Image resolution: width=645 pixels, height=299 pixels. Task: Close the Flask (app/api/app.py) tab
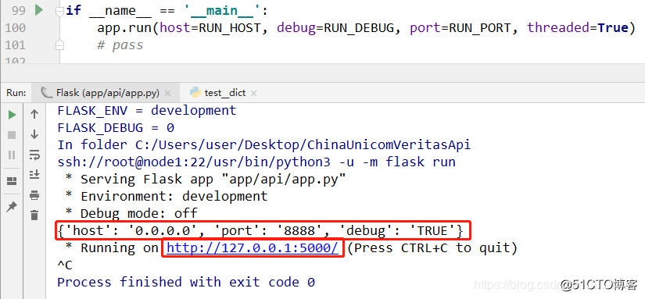(x=167, y=94)
